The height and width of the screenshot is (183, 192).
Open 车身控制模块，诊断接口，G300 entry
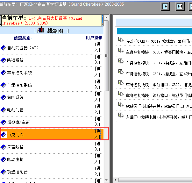point(159,85)
